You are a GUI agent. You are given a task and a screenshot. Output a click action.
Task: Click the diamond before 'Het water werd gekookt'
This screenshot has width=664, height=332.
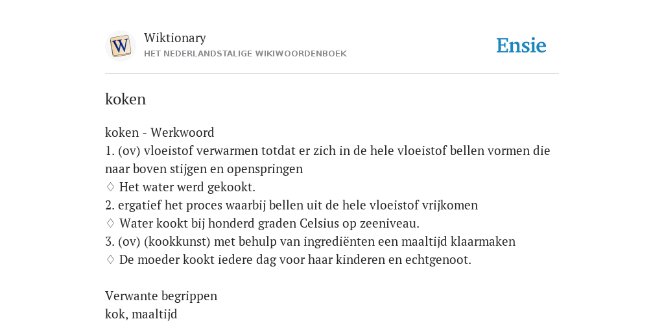click(x=110, y=187)
